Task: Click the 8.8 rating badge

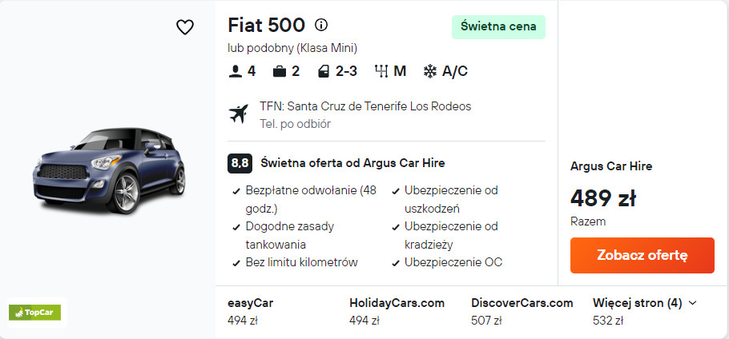Action: (240, 163)
